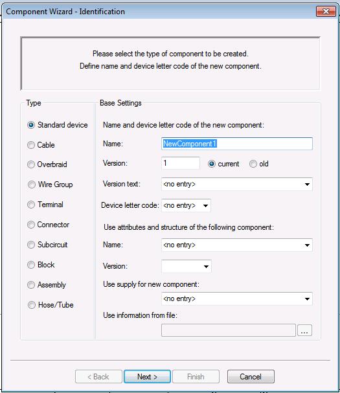Expand the template component Version dropdown
The width and height of the screenshot is (340, 393).
coord(187,266)
